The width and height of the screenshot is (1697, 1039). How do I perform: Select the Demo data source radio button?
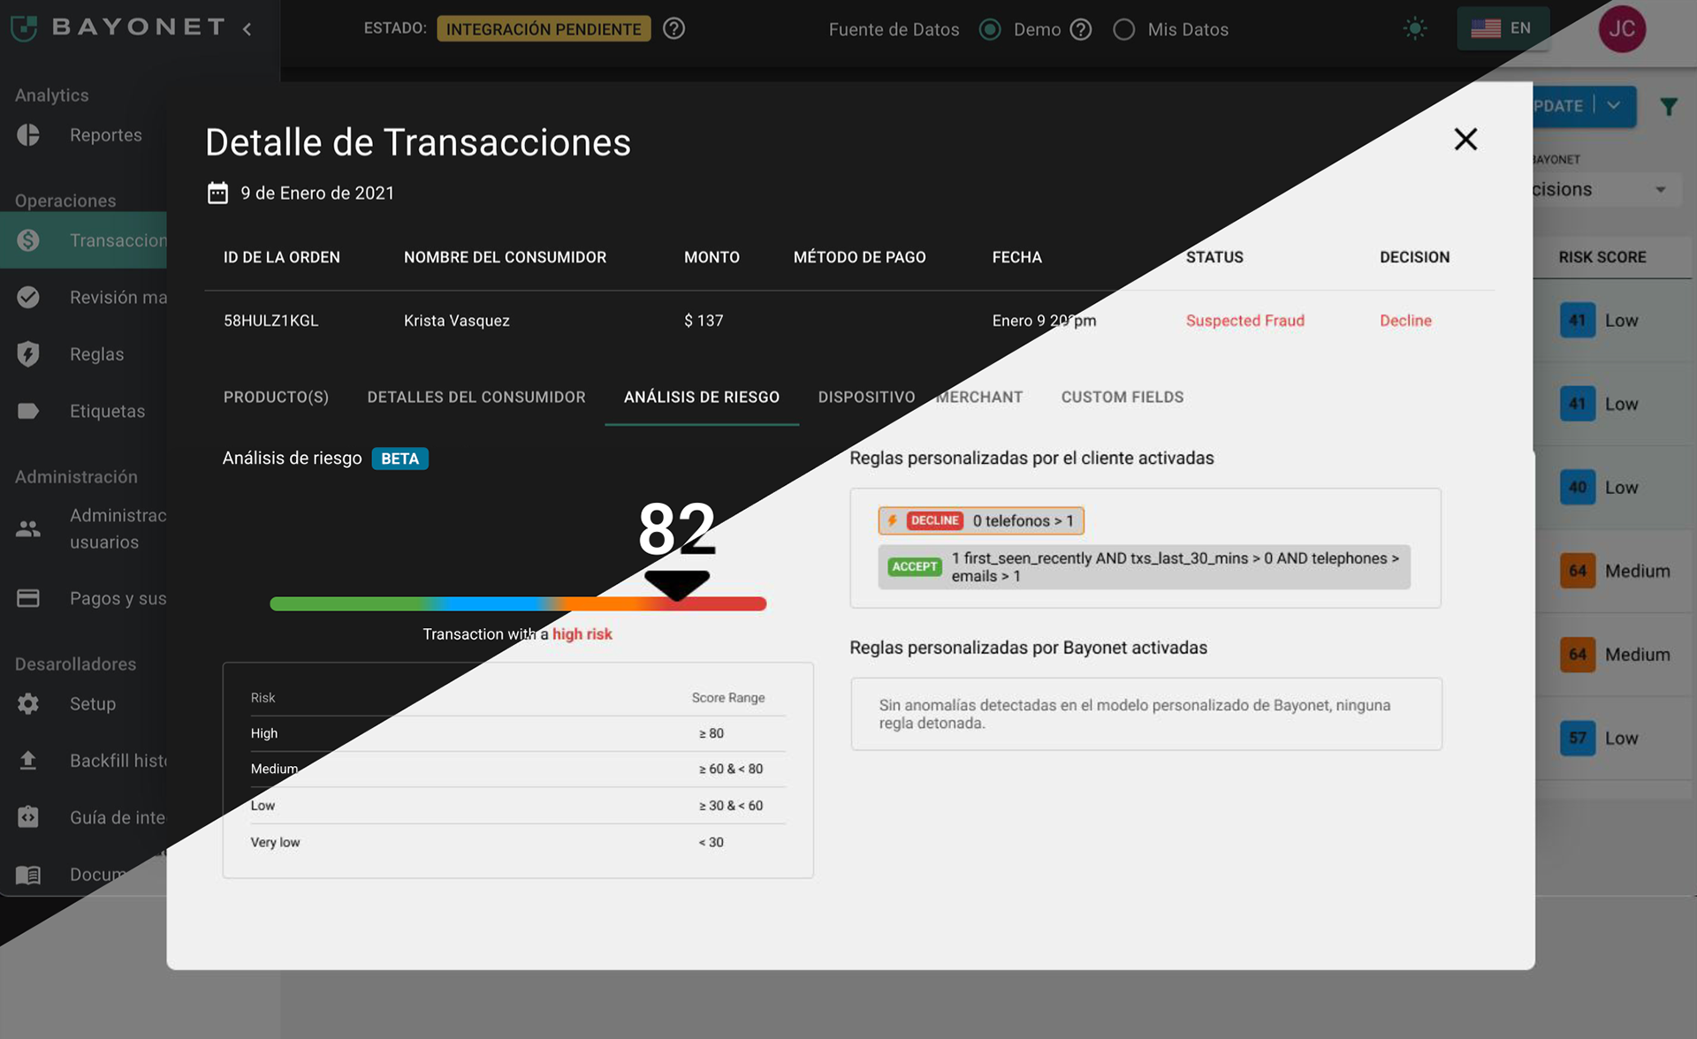click(x=990, y=29)
